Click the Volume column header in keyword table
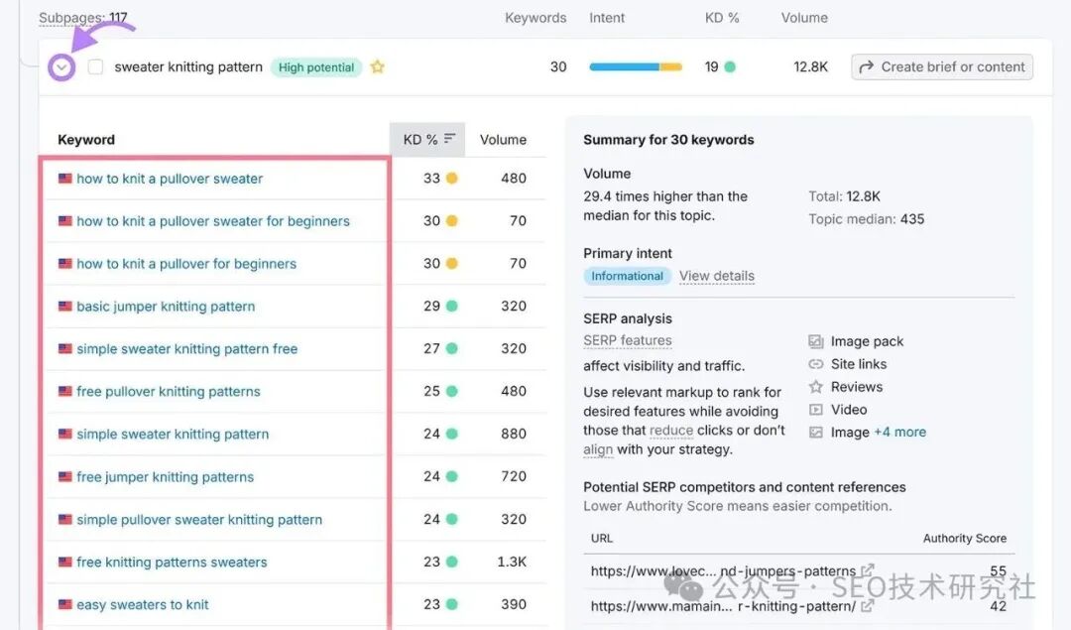The height and width of the screenshot is (630, 1071). tap(503, 139)
